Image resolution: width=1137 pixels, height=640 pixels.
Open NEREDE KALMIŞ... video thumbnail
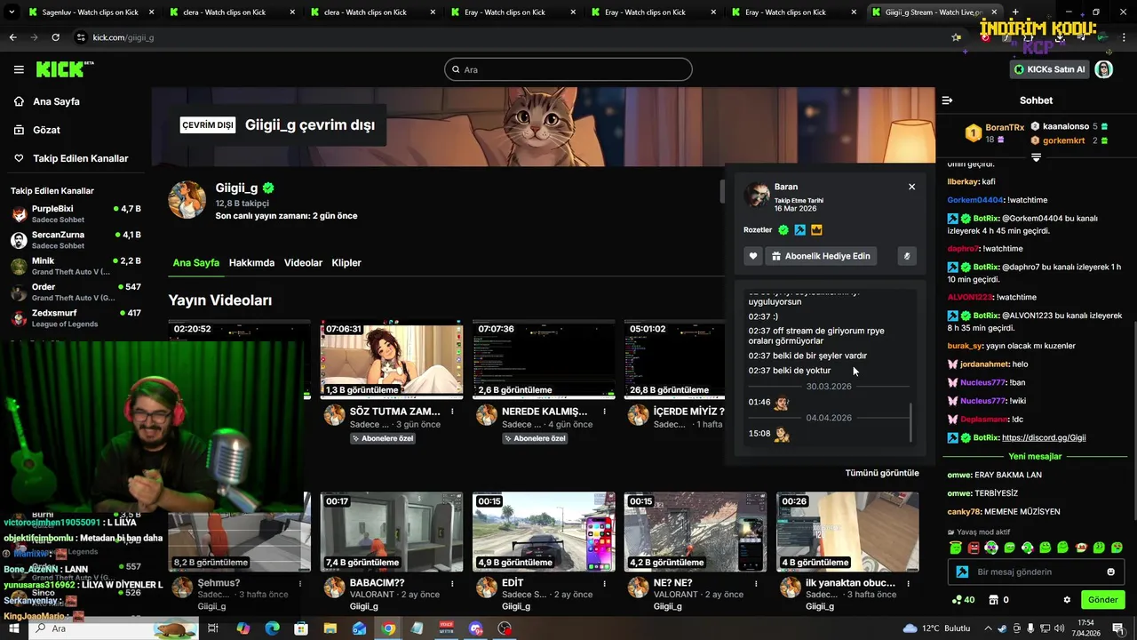[x=544, y=360]
